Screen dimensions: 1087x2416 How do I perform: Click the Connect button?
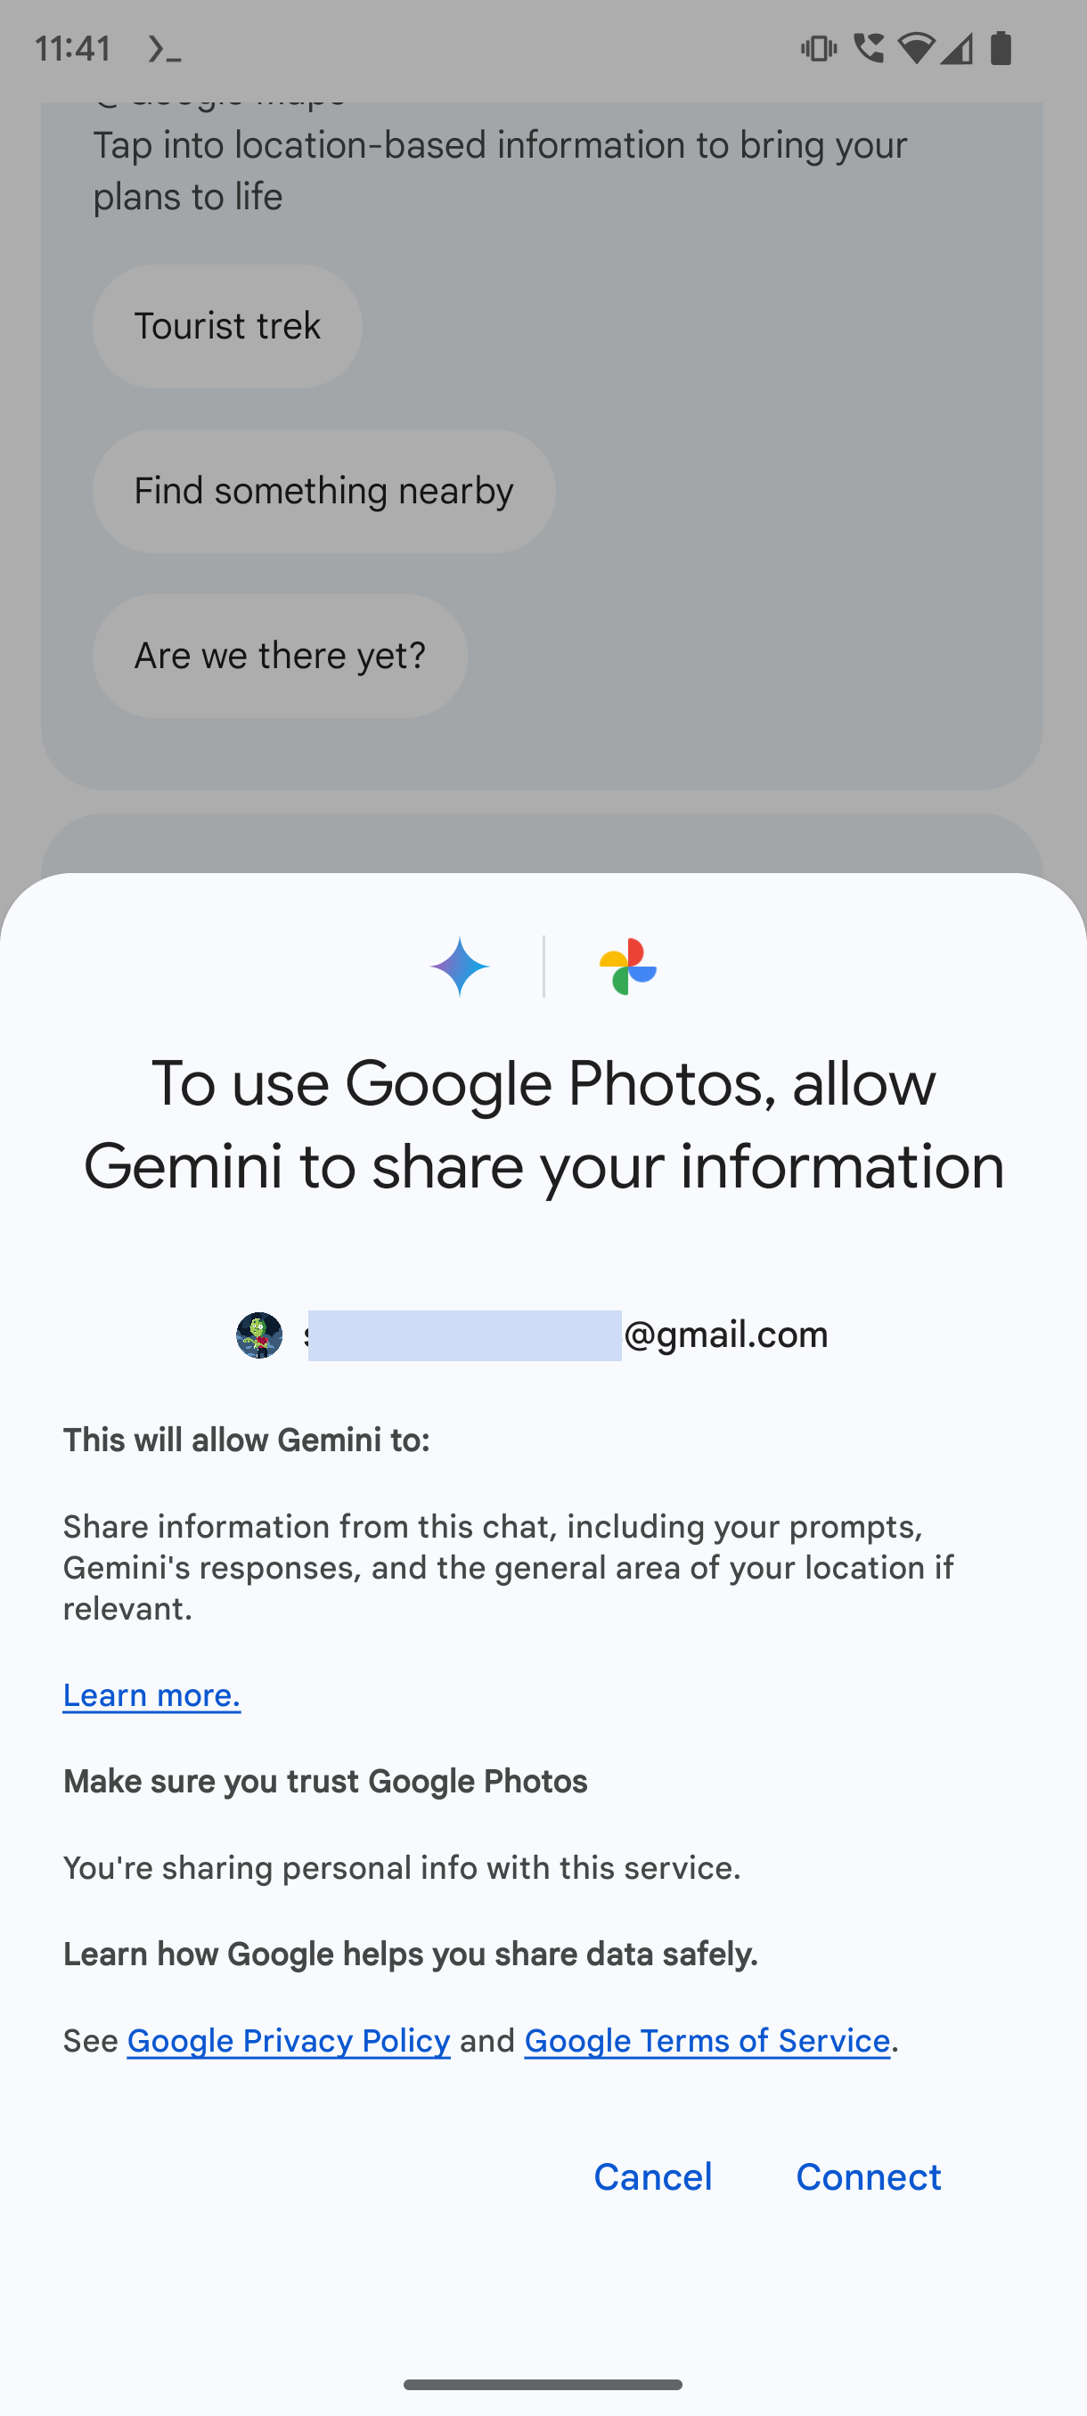869,2177
